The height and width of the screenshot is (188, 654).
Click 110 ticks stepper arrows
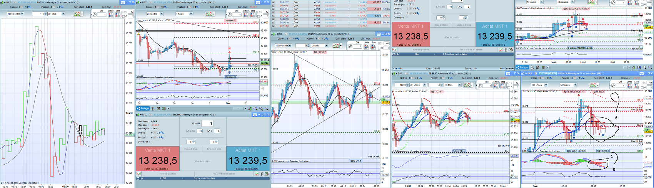pos(46,14)
